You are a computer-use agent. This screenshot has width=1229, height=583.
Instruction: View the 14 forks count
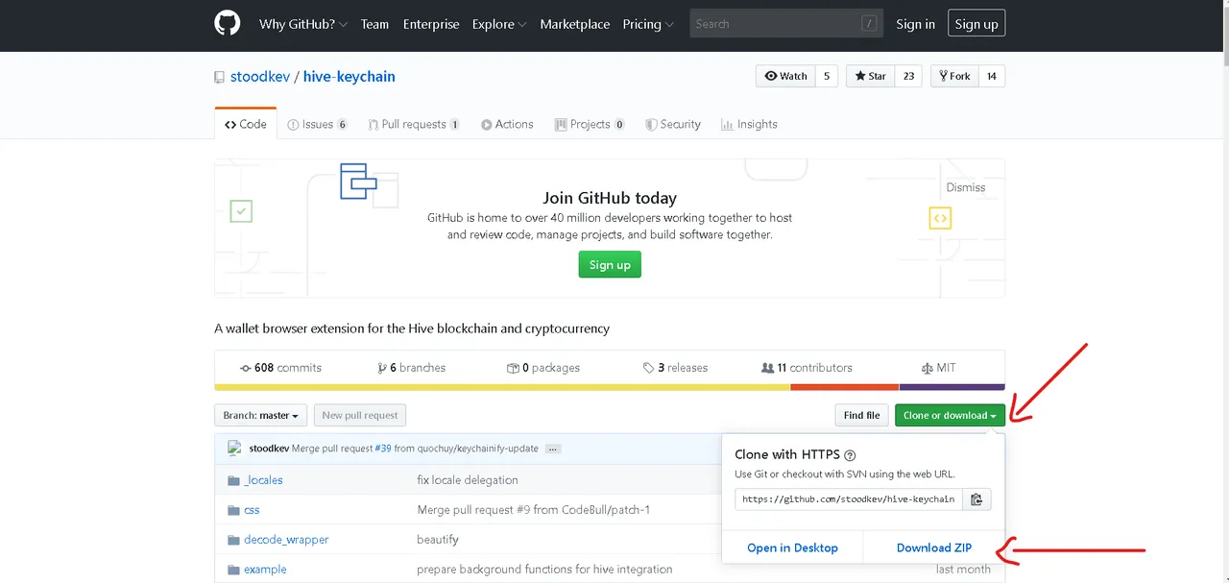[992, 76]
